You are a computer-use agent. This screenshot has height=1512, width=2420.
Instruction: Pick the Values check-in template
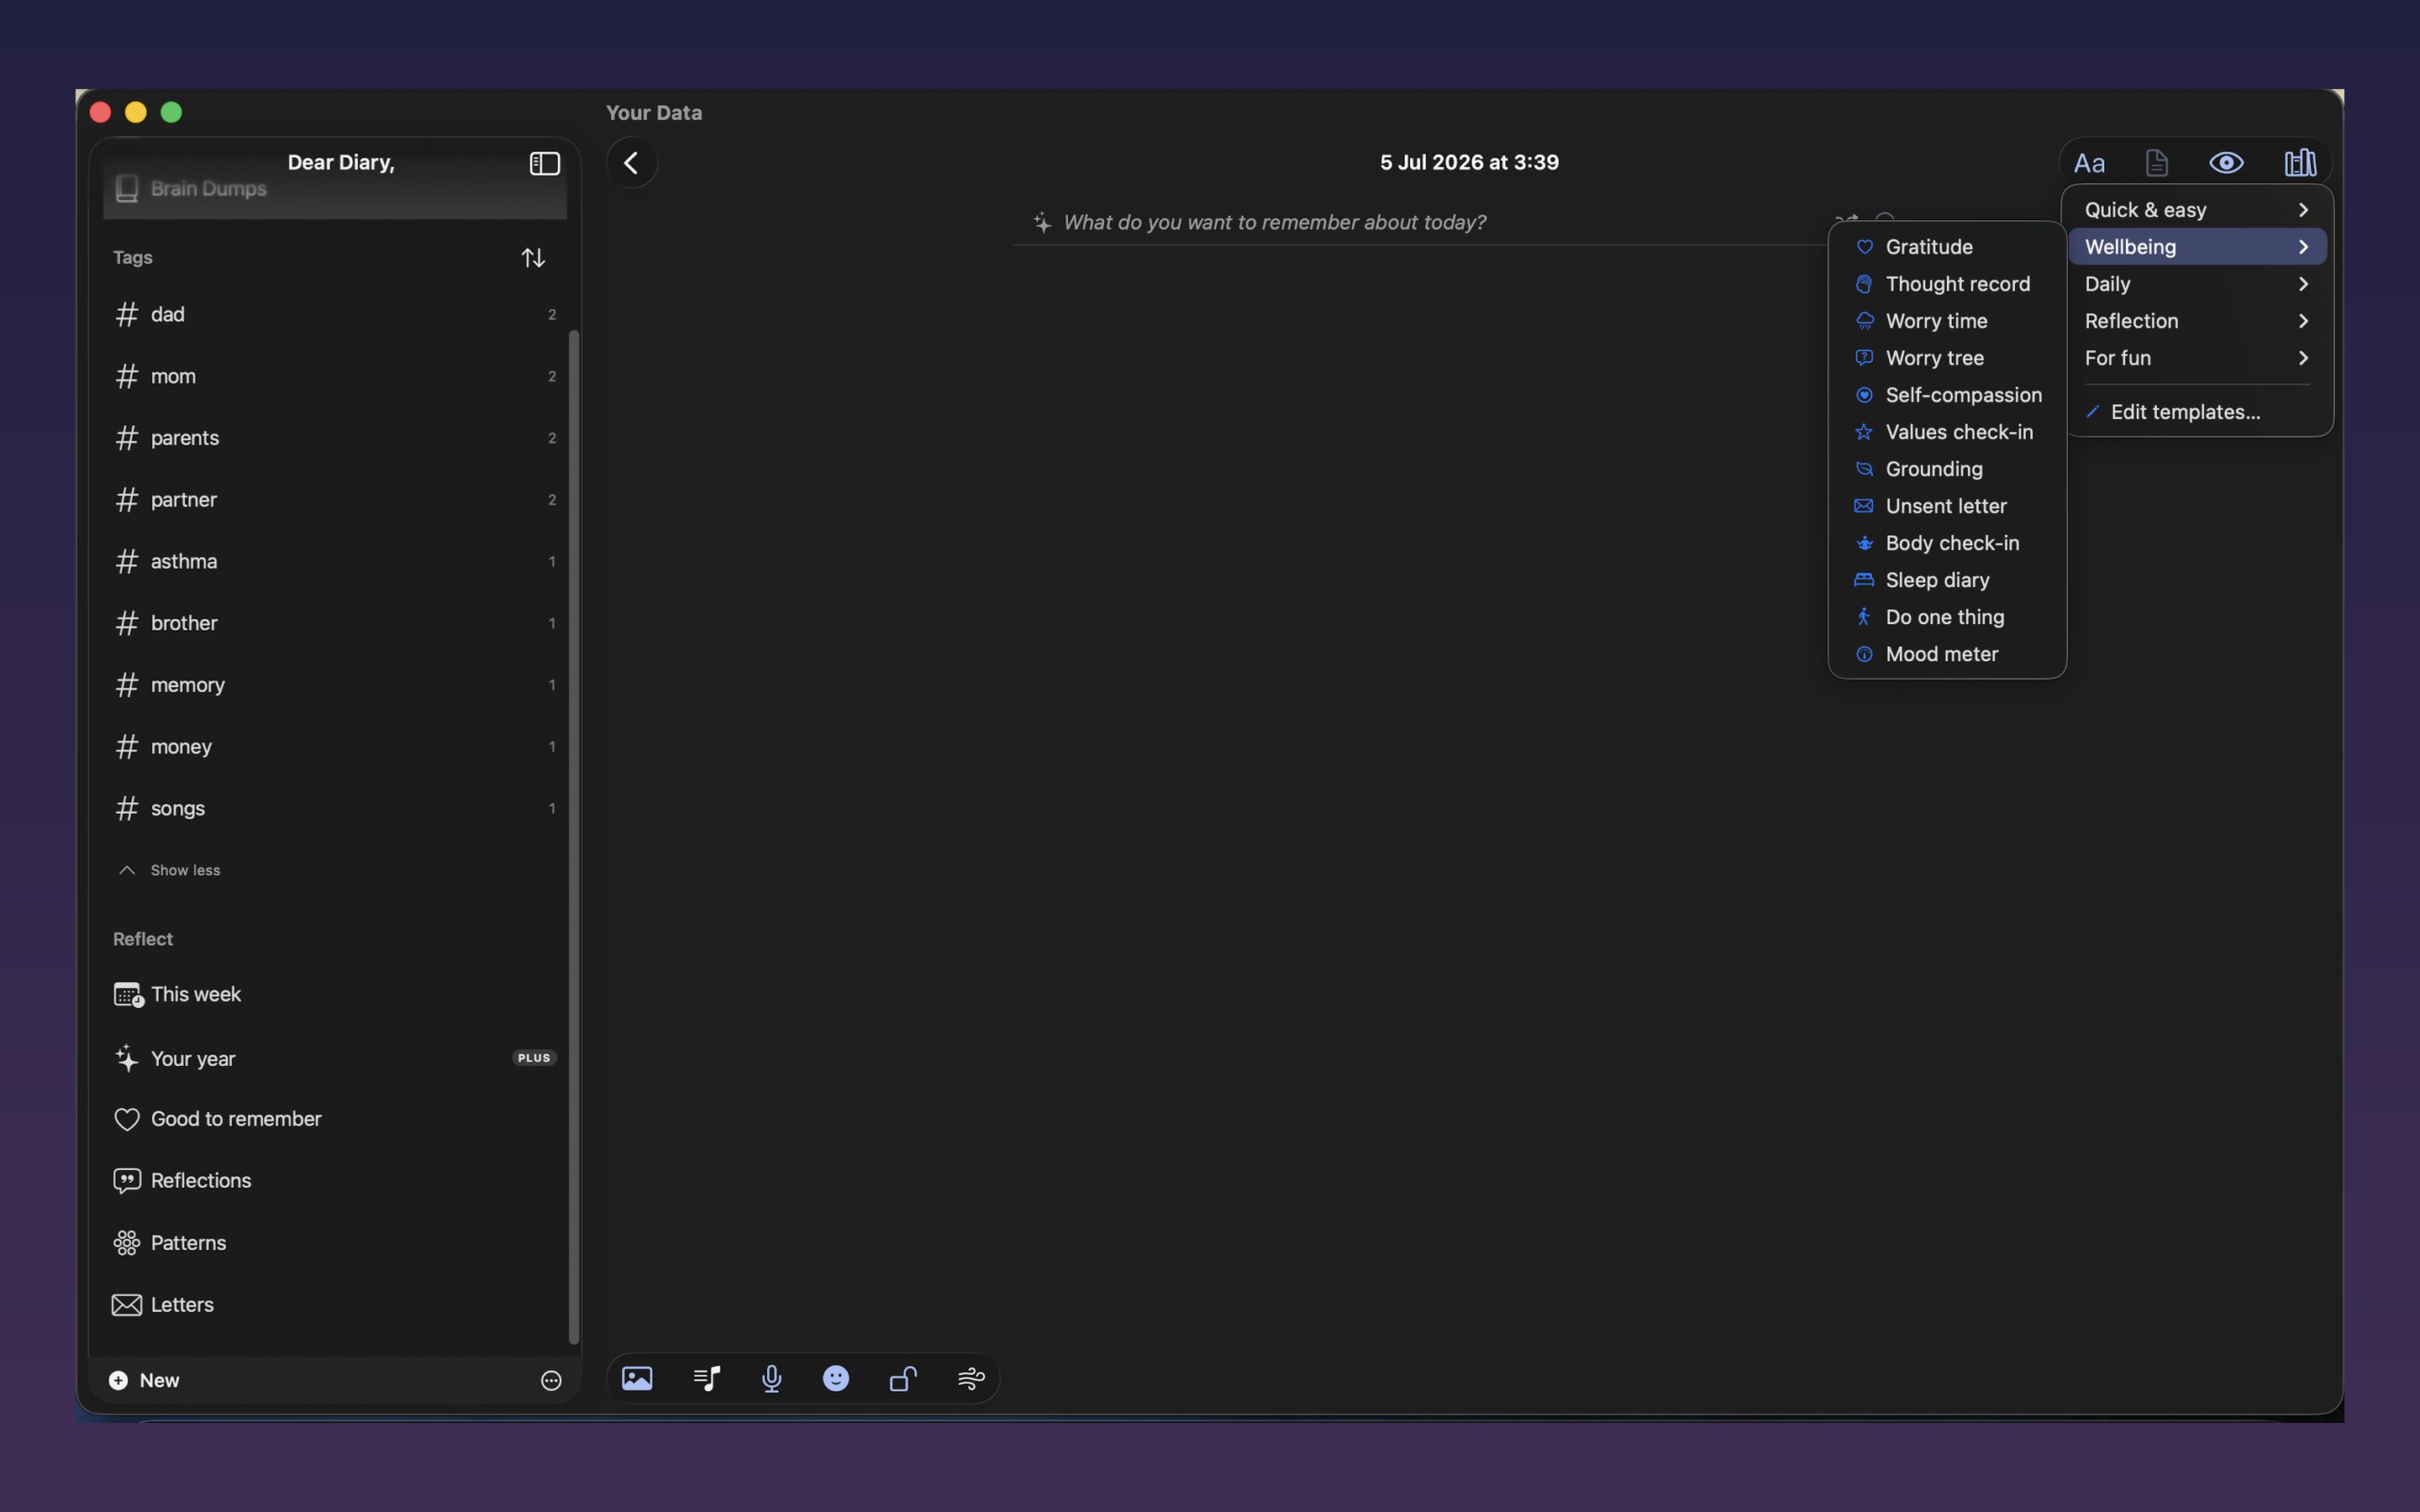click(x=1947, y=432)
